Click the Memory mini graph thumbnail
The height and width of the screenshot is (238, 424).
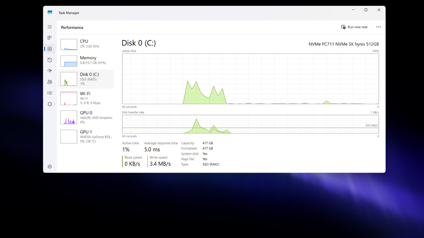coord(69,61)
